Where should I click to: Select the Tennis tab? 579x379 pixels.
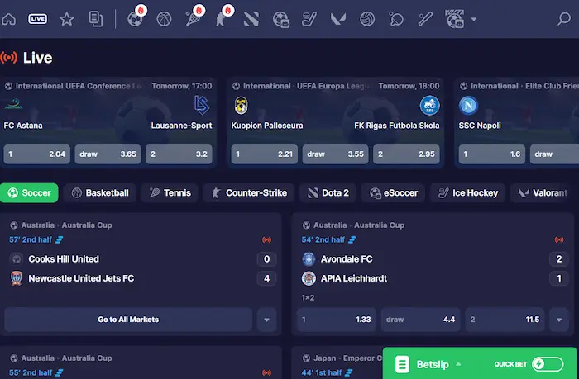170,193
